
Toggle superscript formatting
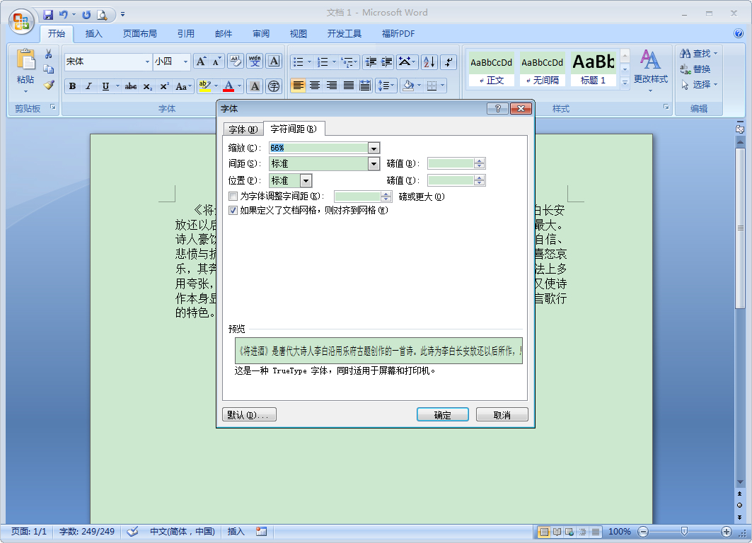click(x=163, y=86)
